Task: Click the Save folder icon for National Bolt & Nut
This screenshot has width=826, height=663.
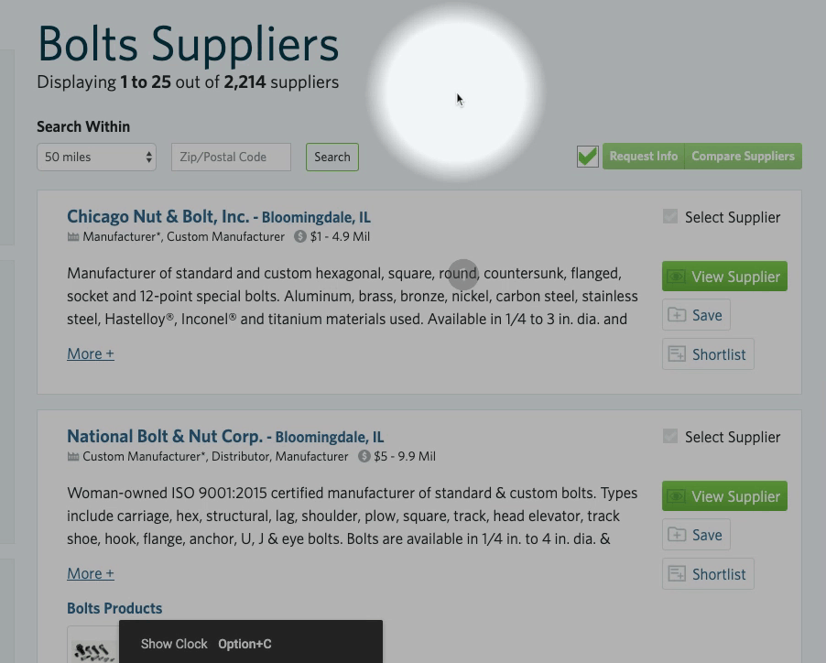Action: pos(677,535)
